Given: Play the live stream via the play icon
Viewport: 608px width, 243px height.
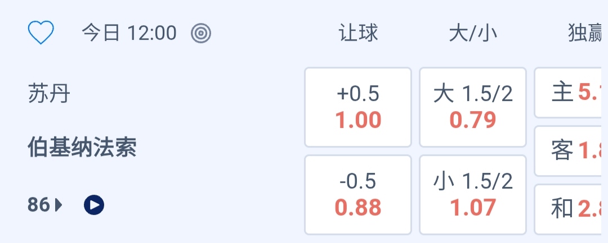Looking at the screenshot, I should click(x=94, y=205).
